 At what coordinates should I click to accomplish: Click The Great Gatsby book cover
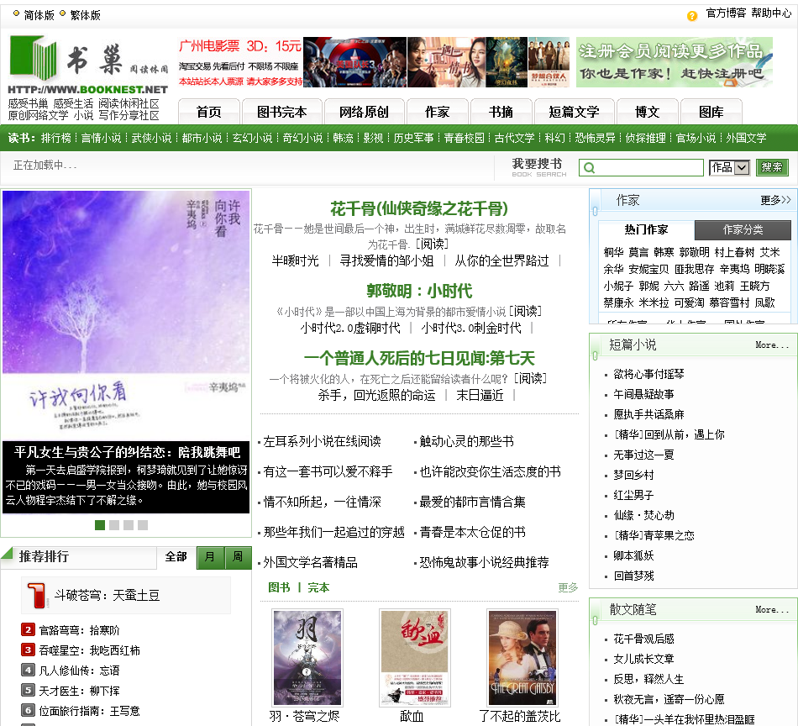tap(522, 658)
